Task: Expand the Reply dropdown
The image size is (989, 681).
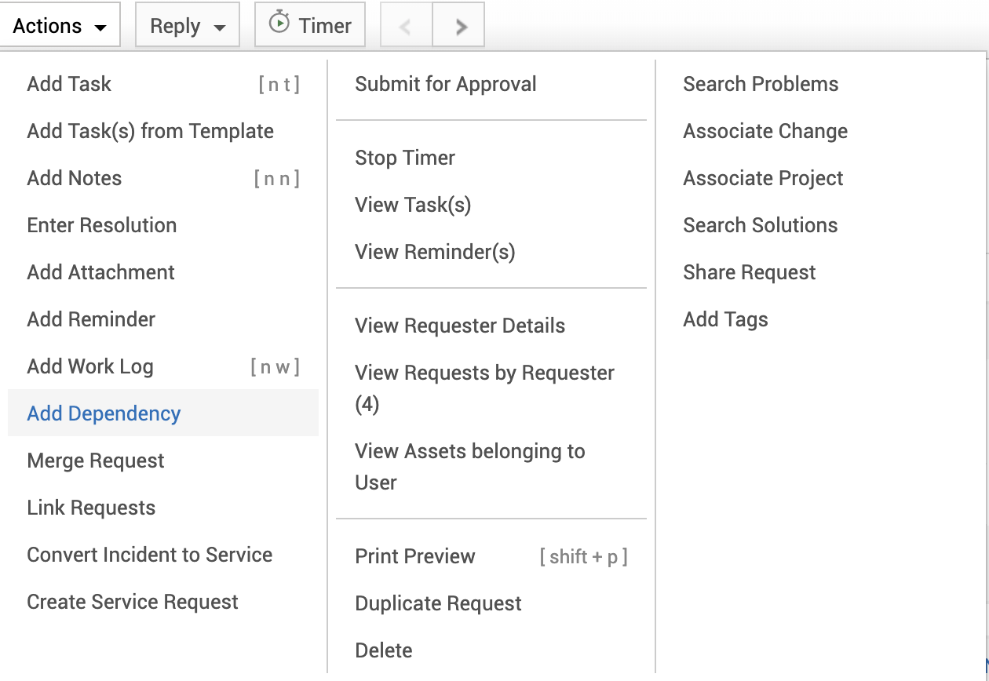Action: (188, 26)
